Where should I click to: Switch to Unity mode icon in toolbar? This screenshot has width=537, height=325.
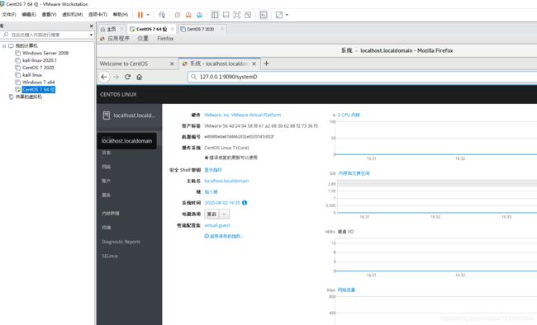248,15
